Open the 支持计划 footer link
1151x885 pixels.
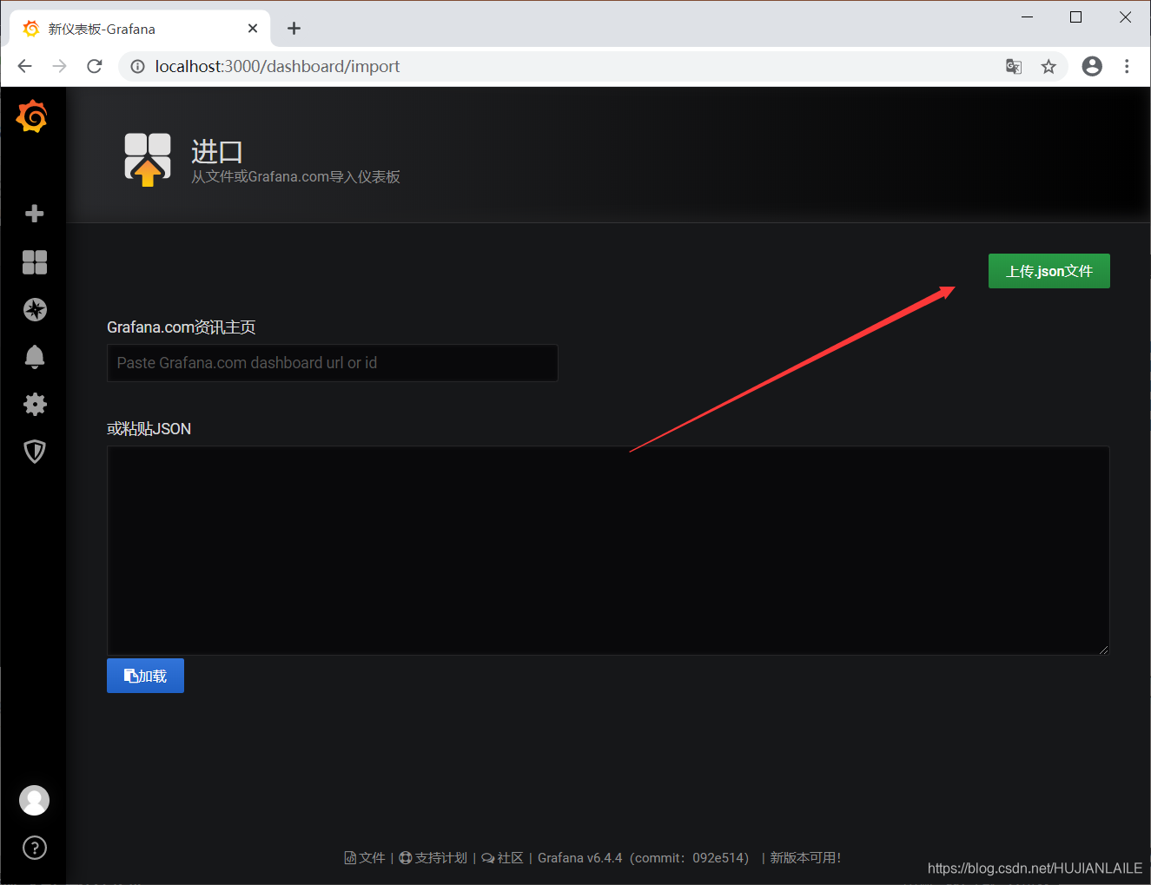(x=433, y=858)
